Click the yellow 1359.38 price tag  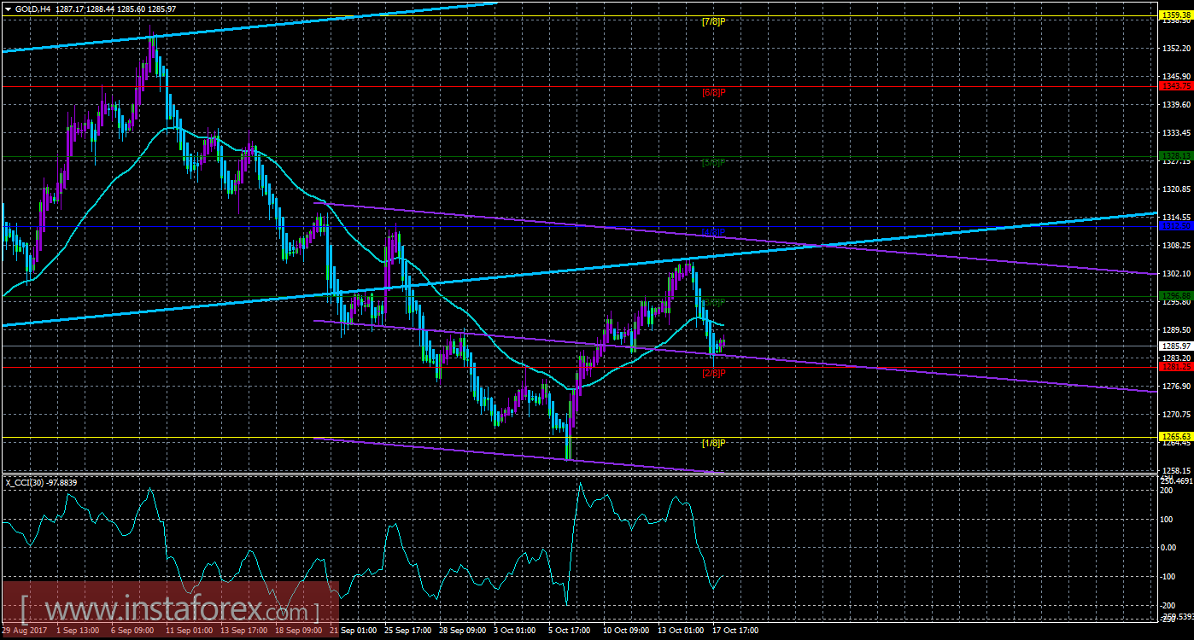click(x=1176, y=15)
